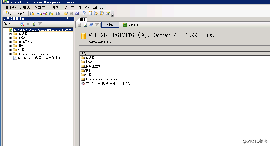Click the Analysis Services DMX Query icon

click(x=45, y=13)
